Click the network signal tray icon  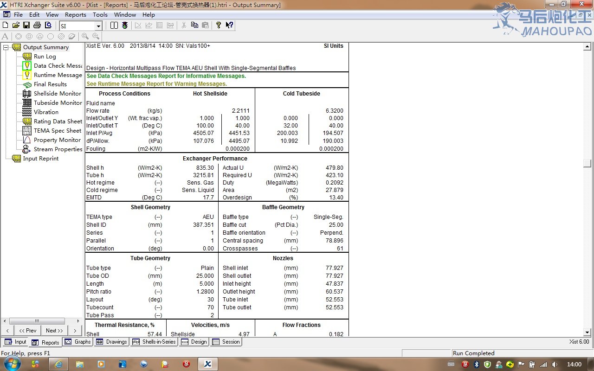[543, 365]
